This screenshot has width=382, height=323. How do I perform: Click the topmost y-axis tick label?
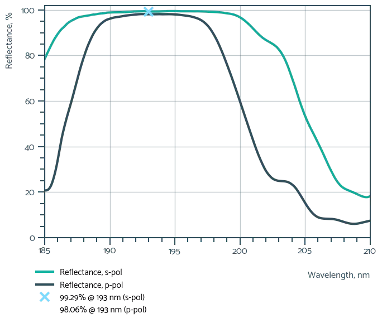pos(27,9)
